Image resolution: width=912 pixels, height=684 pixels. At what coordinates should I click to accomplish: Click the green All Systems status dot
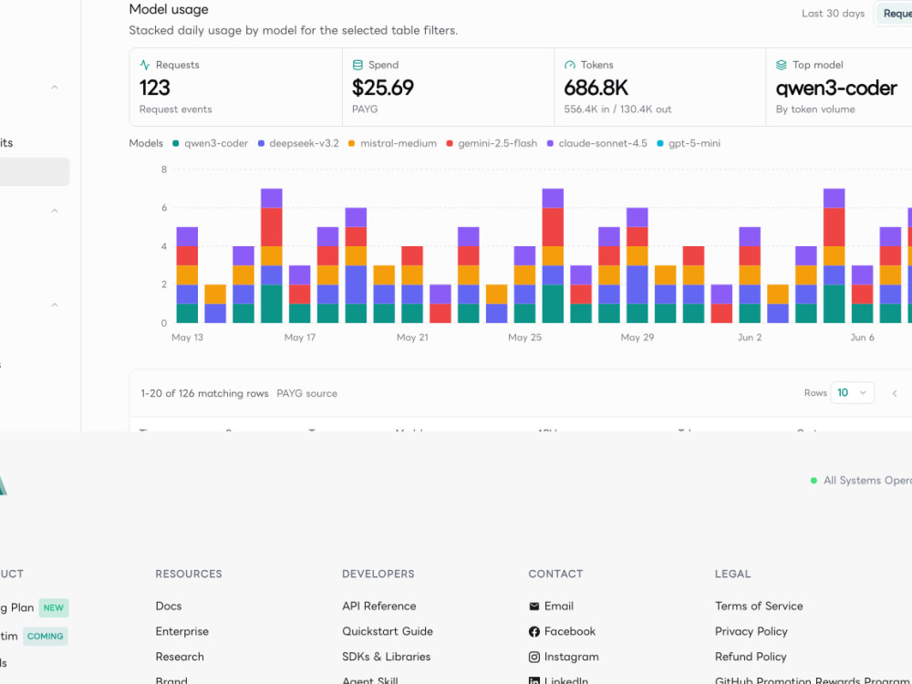[814, 481]
